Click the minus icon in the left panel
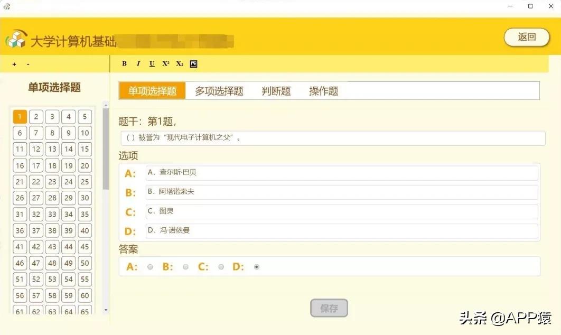Image resolution: width=561 pixels, height=335 pixels. (29, 64)
